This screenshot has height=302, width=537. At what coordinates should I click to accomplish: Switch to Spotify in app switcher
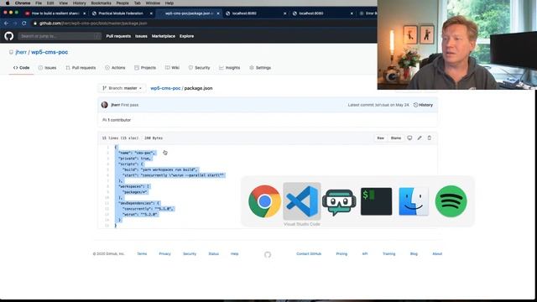[451, 201]
